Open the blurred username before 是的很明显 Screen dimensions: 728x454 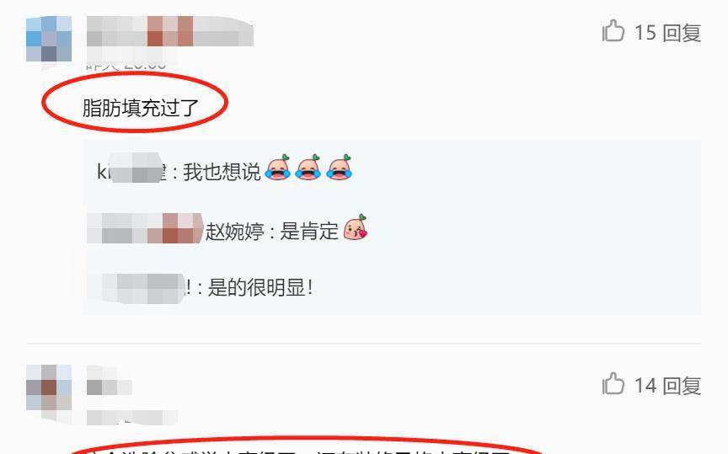tap(139, 288)
